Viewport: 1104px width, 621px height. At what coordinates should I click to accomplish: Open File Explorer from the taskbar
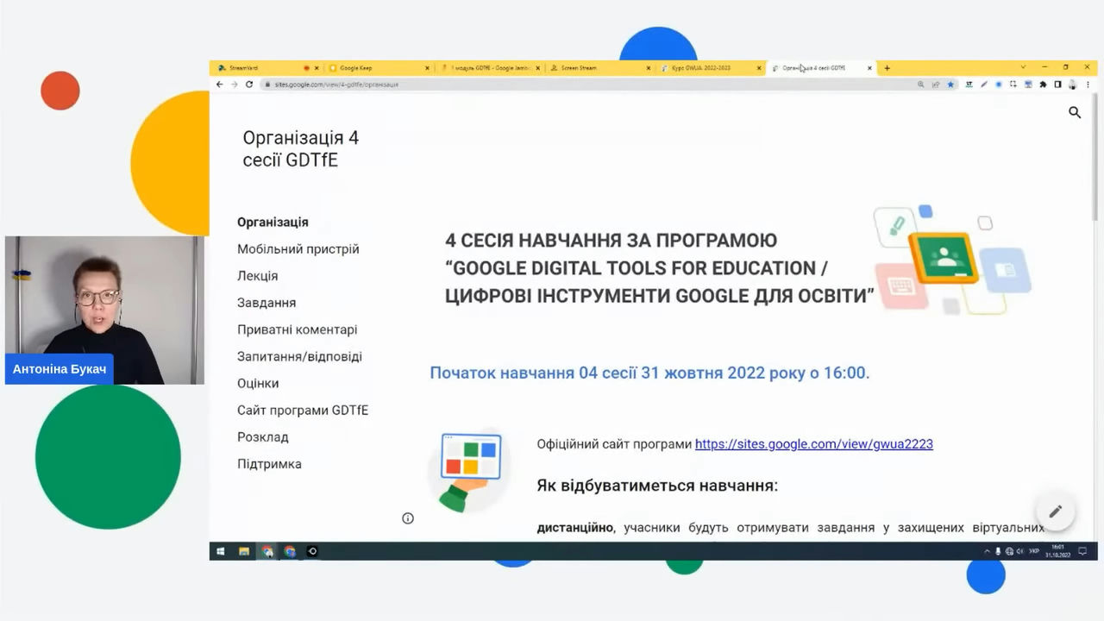(x=244, y=551)
